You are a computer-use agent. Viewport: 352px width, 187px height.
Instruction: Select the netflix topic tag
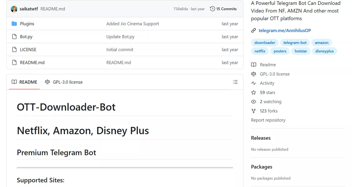pos(260,51)
